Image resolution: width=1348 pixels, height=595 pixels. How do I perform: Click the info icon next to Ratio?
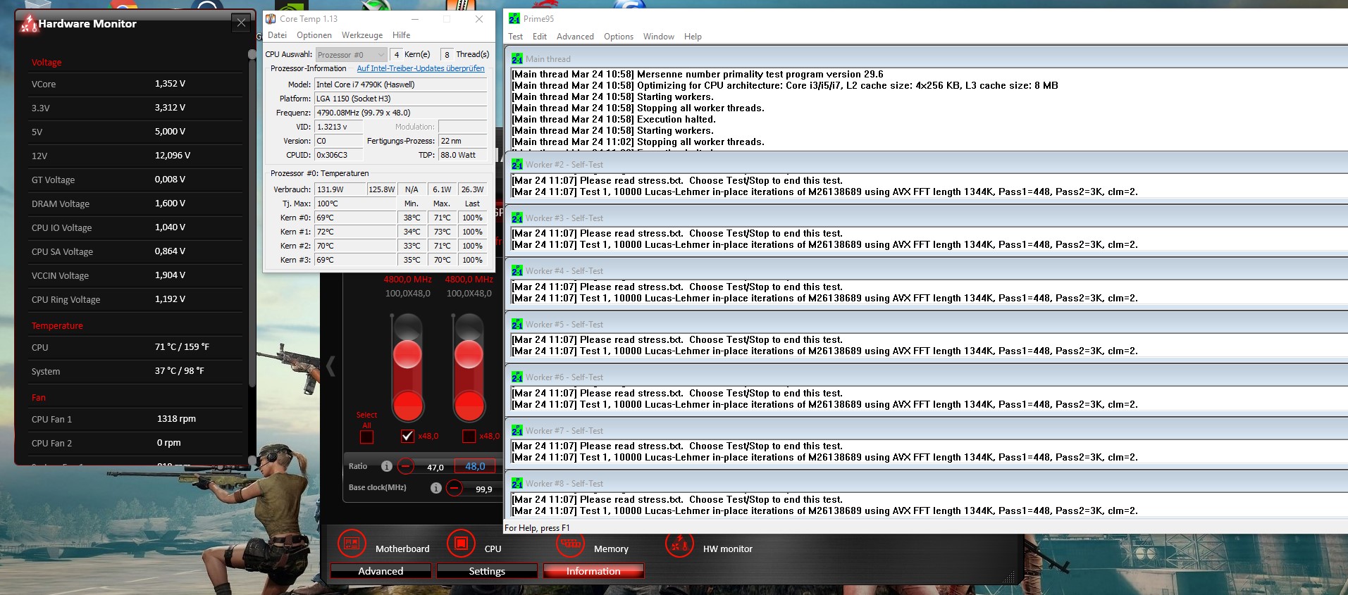(386, 466)
